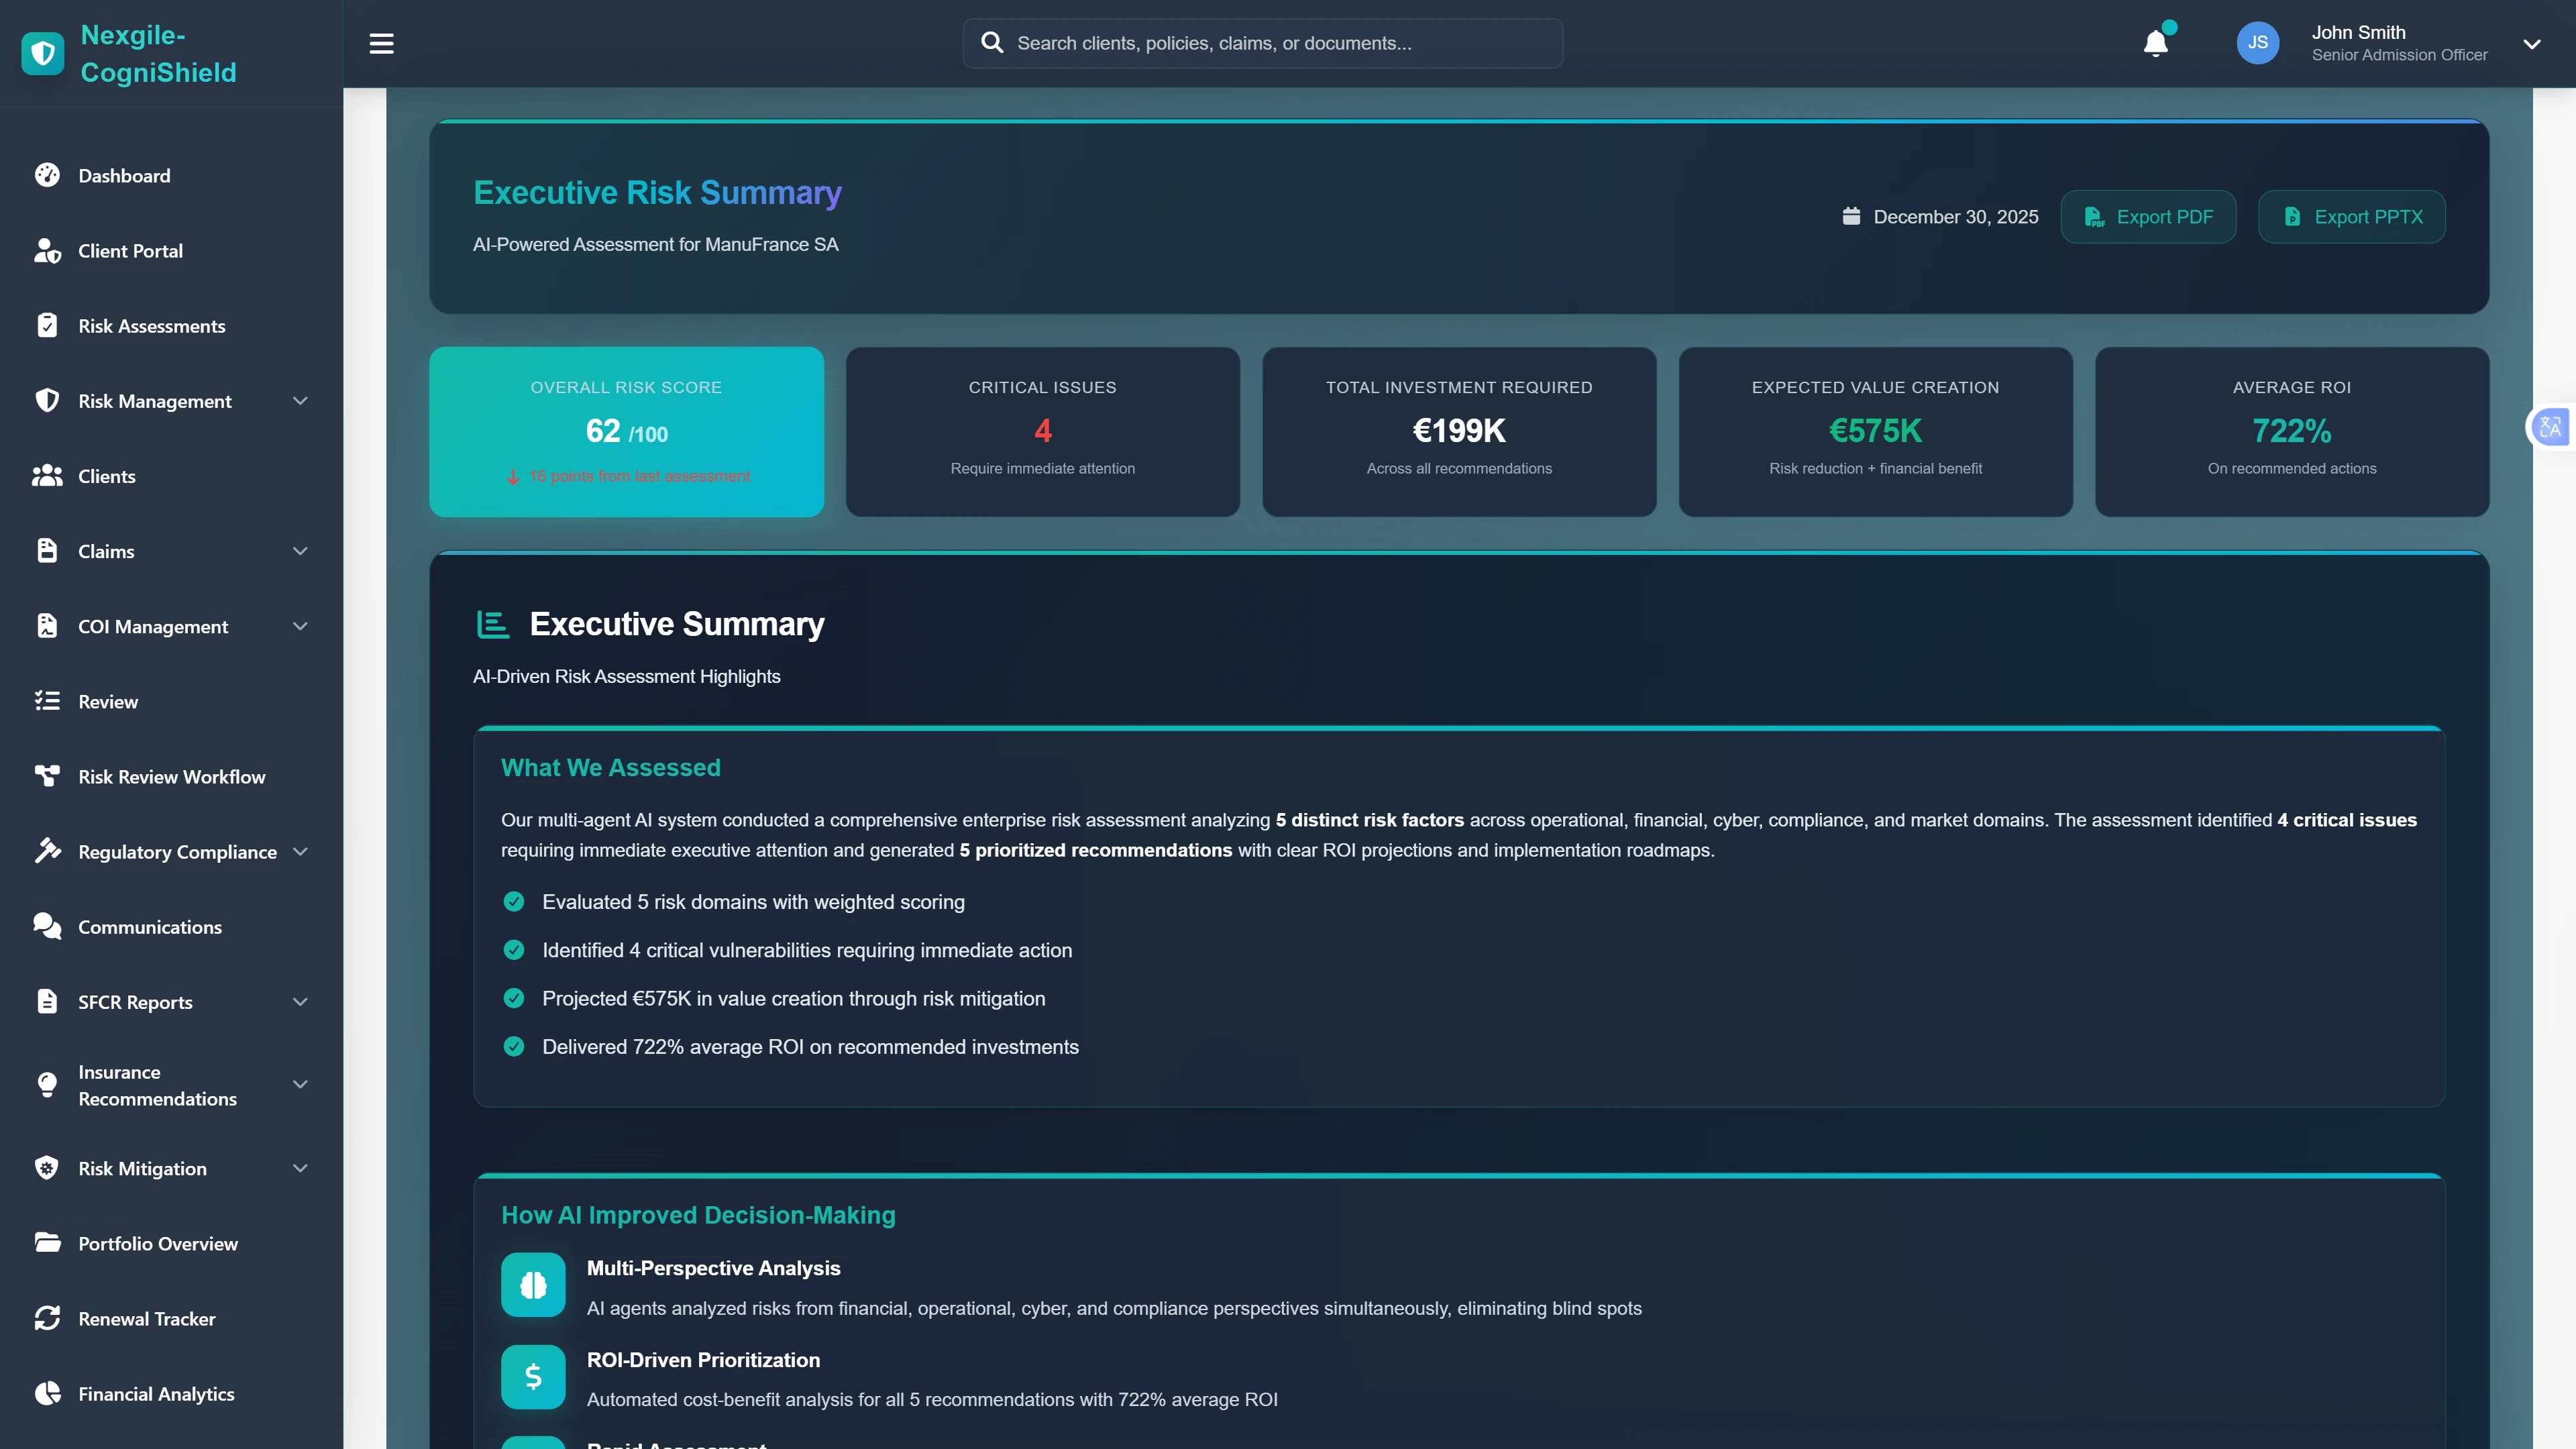2576x1449 pixels.
Task: Click the Export PPTX button
Action: pyautogui.click(x=2351, y=217)
